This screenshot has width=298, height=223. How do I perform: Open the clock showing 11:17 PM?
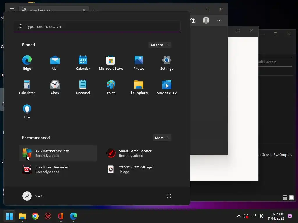276,216
